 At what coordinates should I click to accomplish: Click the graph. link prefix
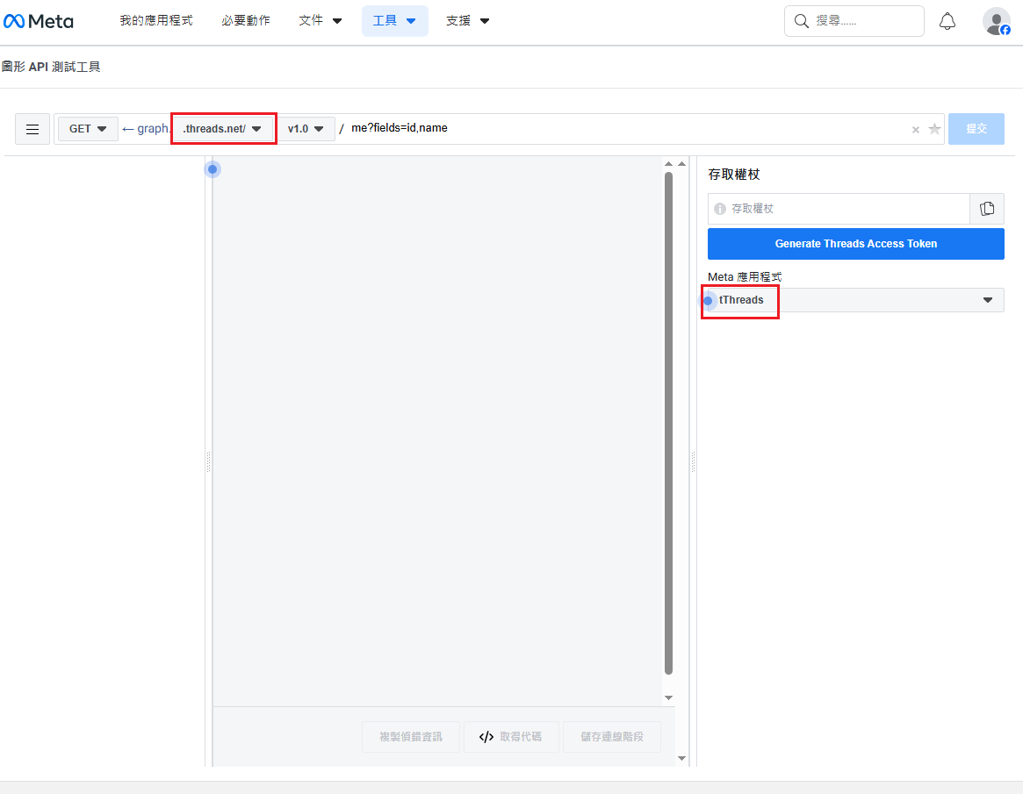(147, 129)
